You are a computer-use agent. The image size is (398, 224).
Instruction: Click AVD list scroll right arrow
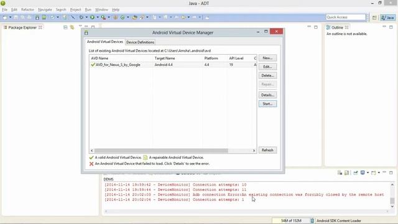pos(254,151)
